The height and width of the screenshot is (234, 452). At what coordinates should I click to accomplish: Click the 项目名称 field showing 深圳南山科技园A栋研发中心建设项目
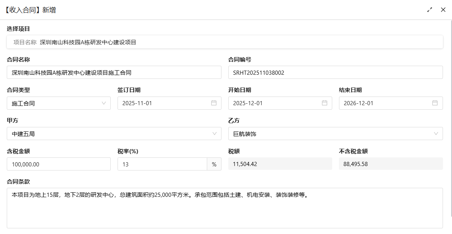[224, 42]
